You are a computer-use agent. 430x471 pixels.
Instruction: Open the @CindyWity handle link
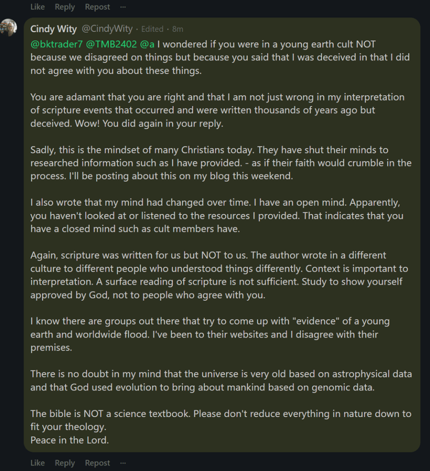tap(107, 29)
